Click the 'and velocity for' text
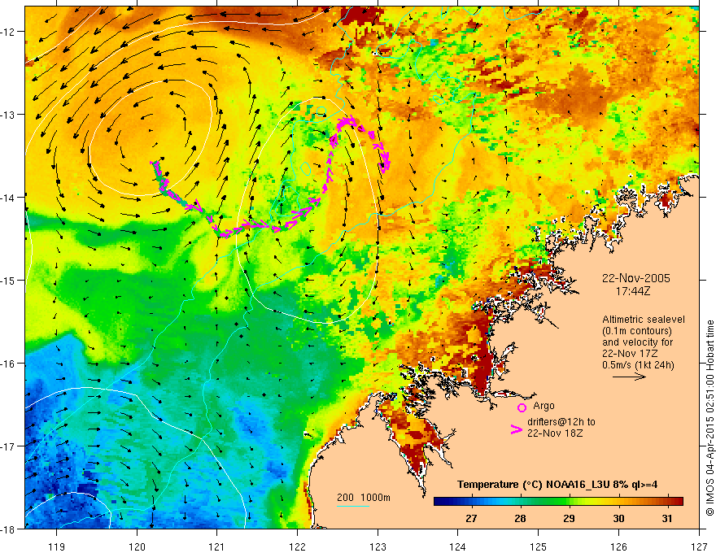Image resolution: width=716 pixels, height=553 pixels. [637, 342]
